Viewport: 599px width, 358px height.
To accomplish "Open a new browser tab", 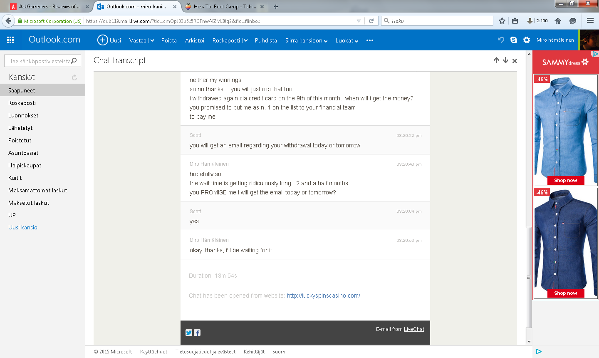I will point(276,7).
